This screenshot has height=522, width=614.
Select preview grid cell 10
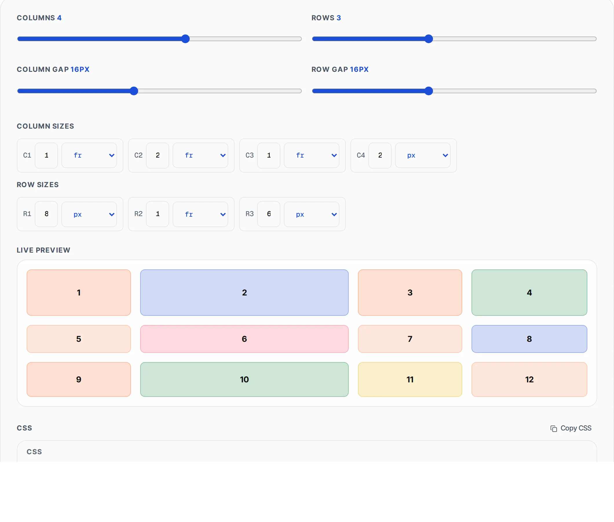tap(244, 379)
